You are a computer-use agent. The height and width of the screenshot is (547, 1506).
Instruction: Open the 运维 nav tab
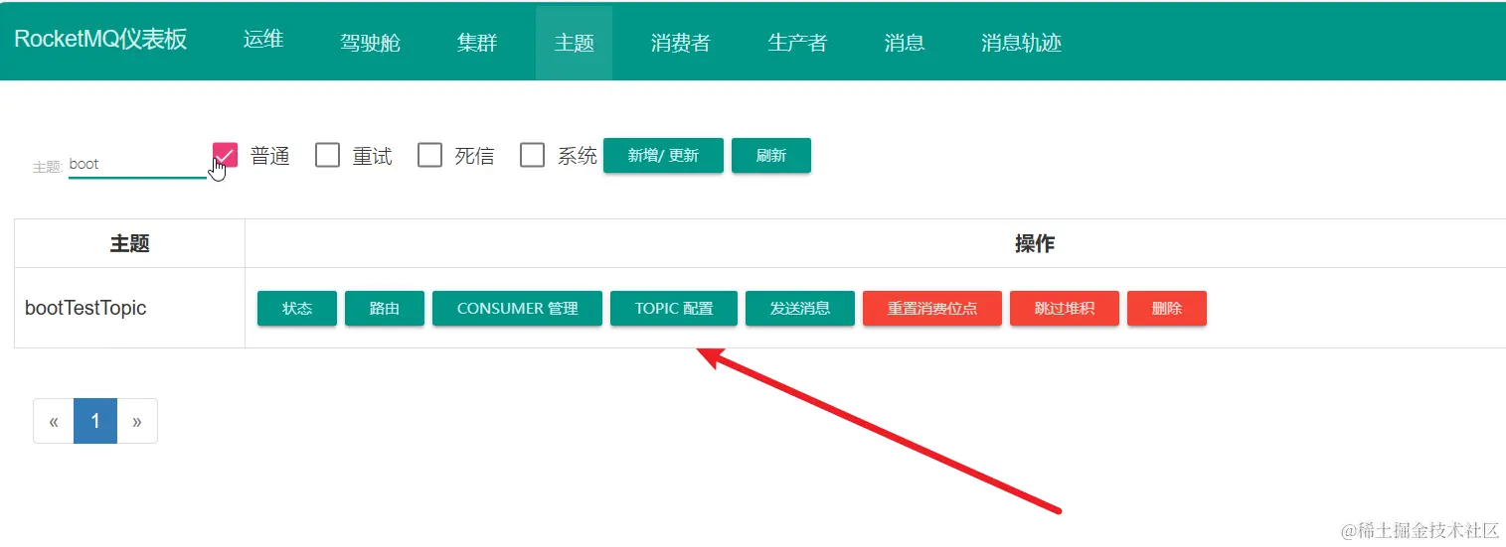pyautogui.click(x=263, y=40)
